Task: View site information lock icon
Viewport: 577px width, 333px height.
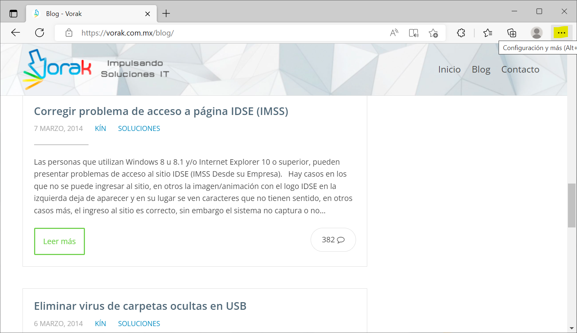Action: pyautogui.click(x=69, y=33)
